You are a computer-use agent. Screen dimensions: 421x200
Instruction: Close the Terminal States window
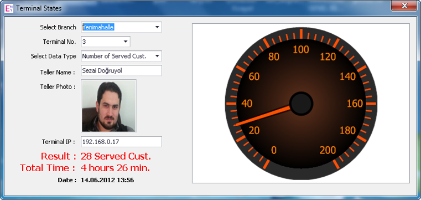click(403, 6)
